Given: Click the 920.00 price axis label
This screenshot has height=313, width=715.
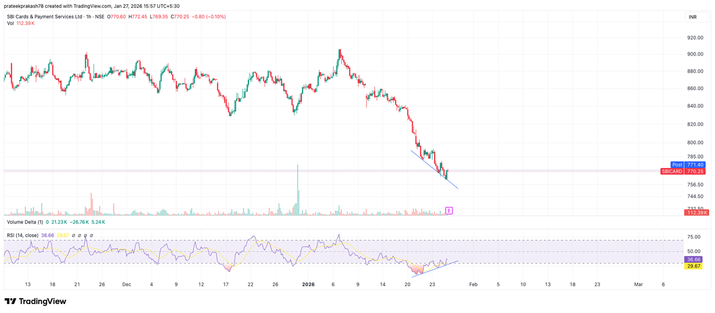Looking at the screenshot, I should click(695, 38).
